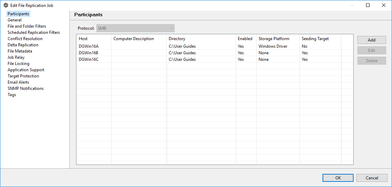Click the Add participant button
This screenshot has height=187, width=392.
(x=372, y=40)
